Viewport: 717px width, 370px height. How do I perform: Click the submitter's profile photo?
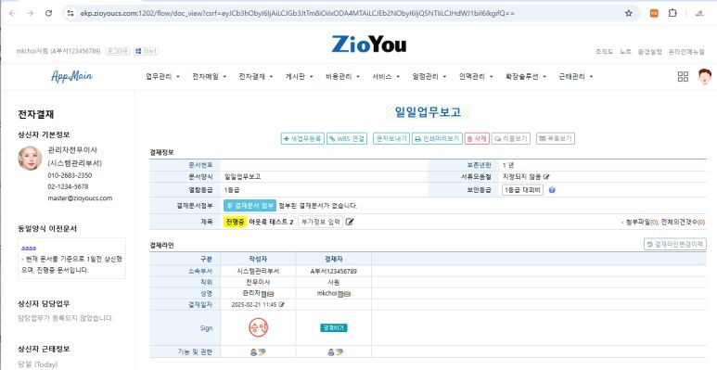click(30, 159)
